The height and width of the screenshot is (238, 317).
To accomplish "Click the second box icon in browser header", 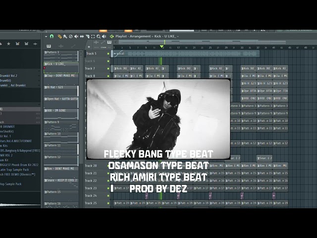I will (26, 44).
